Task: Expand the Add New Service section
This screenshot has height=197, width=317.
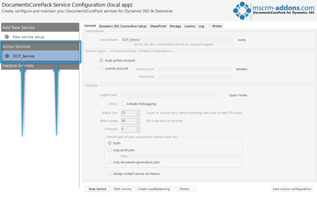Action: click(40, 28)
